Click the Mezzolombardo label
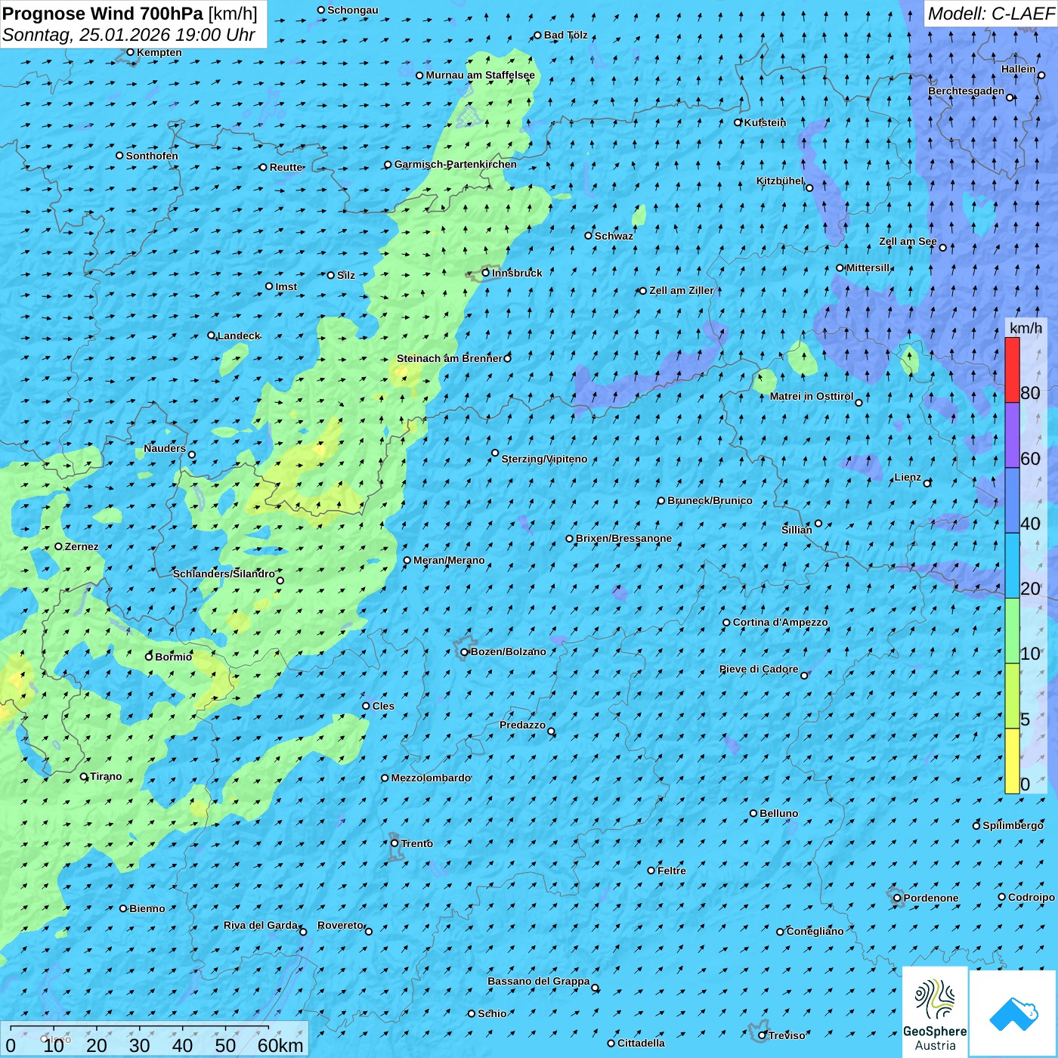1058x1058 pixels. click(x=431, y=778)
